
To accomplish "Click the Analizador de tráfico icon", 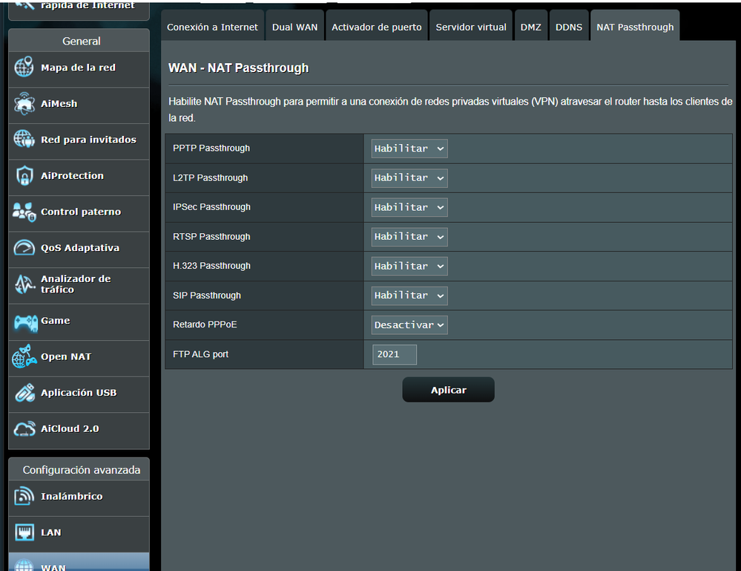I will click(x=24, y=284).
